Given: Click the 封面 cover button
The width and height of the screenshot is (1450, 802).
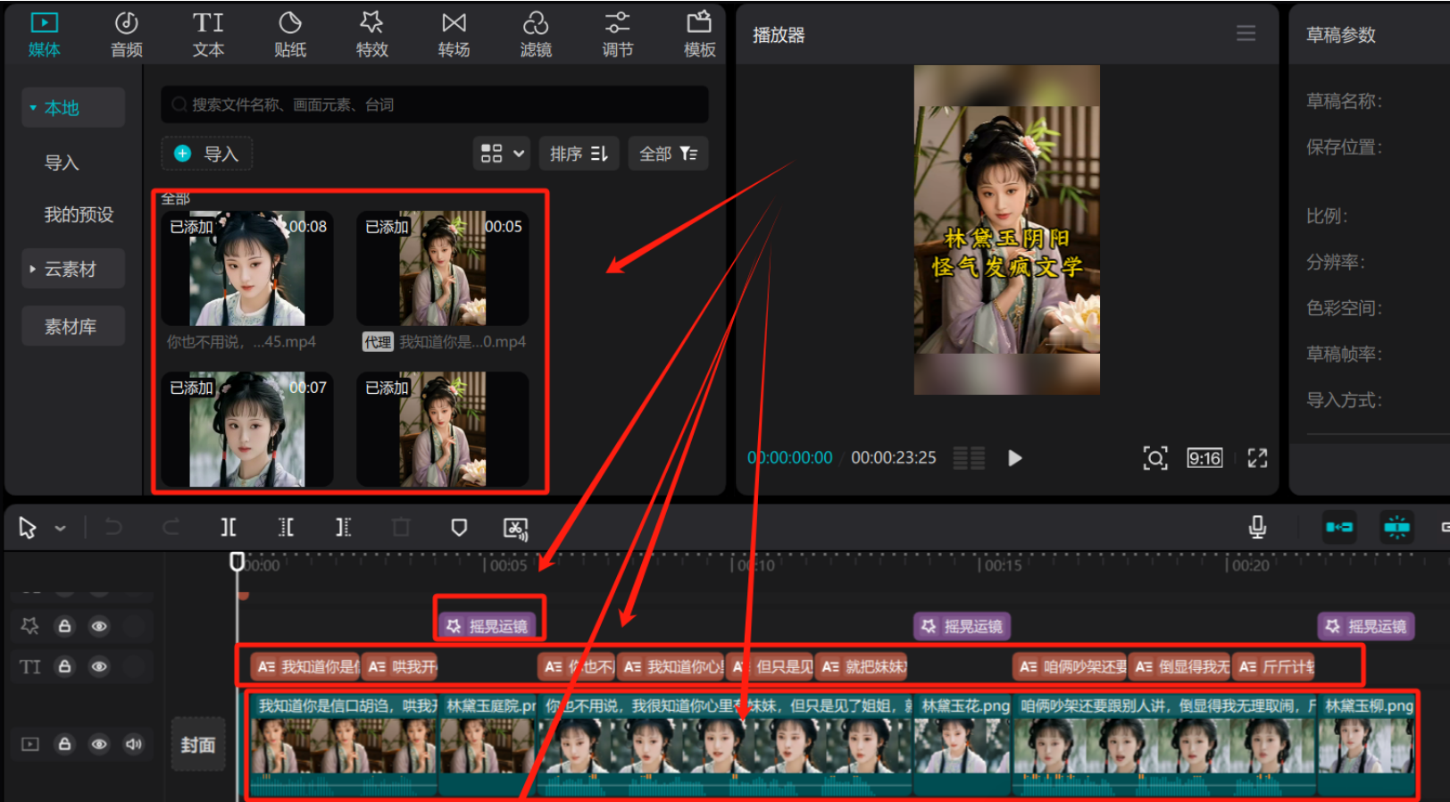Looking at the screenshot, I should pyautogui.click(x=197, y=744).
